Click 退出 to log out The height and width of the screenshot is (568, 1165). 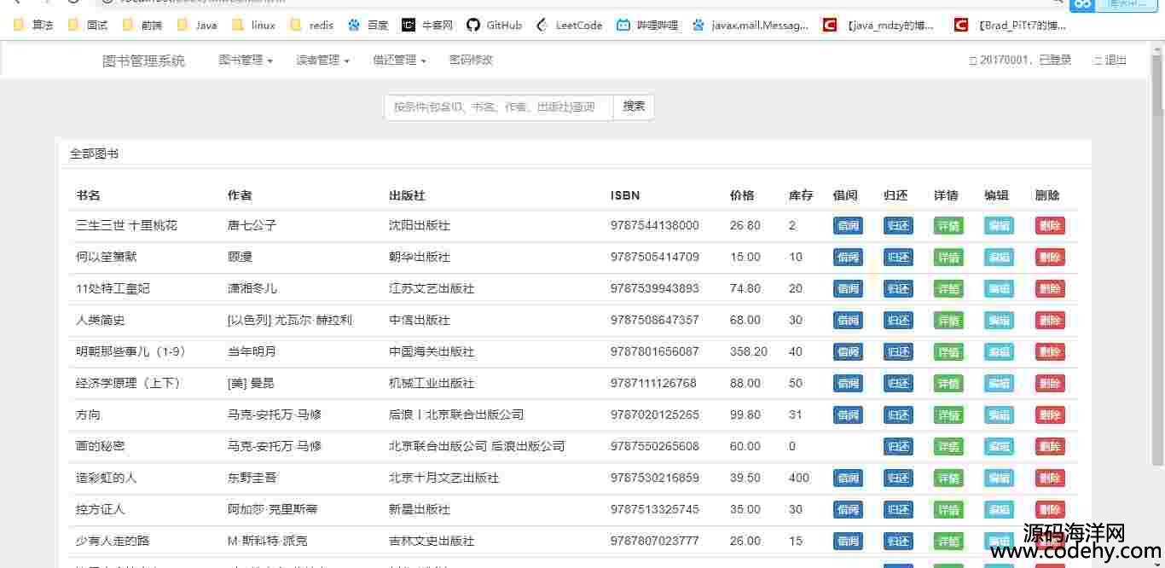coord(1110,60)
